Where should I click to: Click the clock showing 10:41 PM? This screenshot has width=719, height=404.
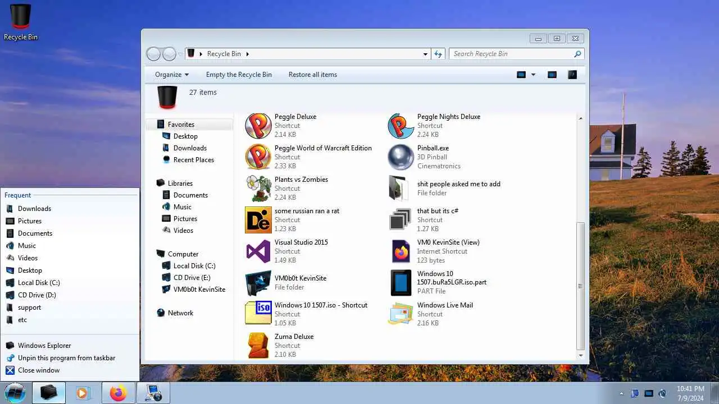click(690, 389)
